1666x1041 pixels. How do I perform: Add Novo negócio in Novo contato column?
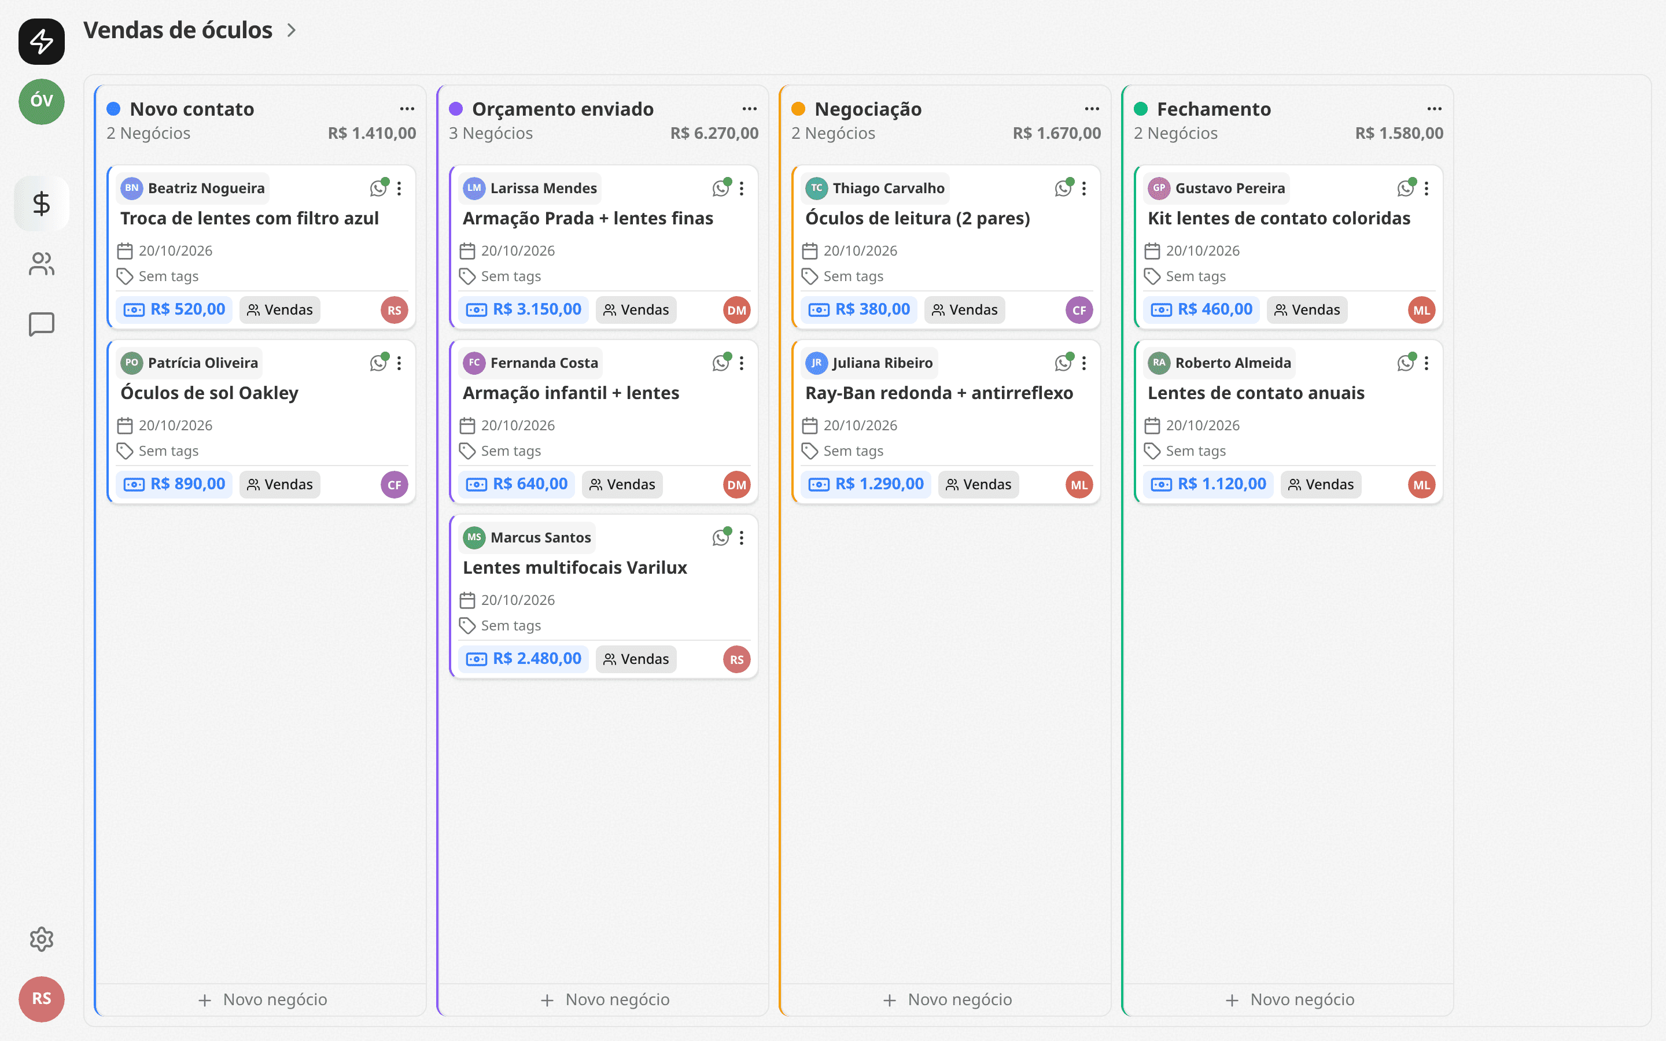261,1000
